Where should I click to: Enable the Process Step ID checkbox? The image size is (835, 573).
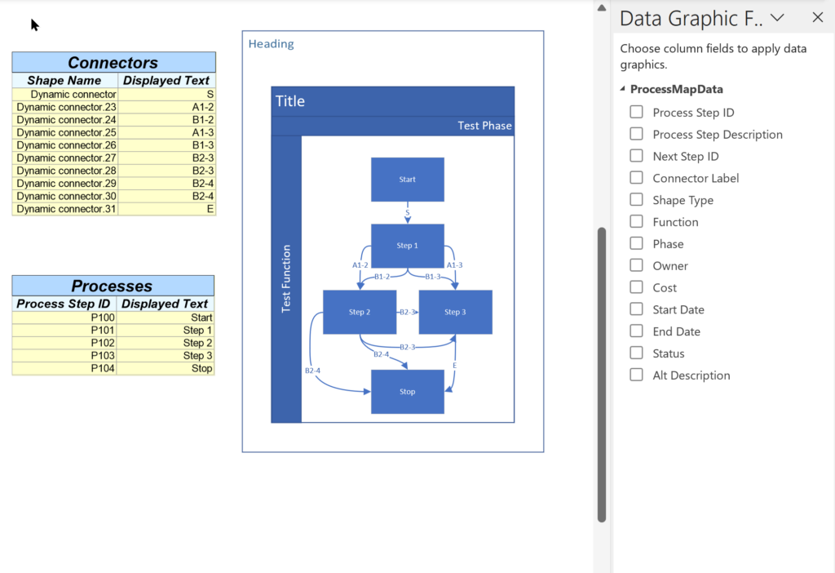636,112
